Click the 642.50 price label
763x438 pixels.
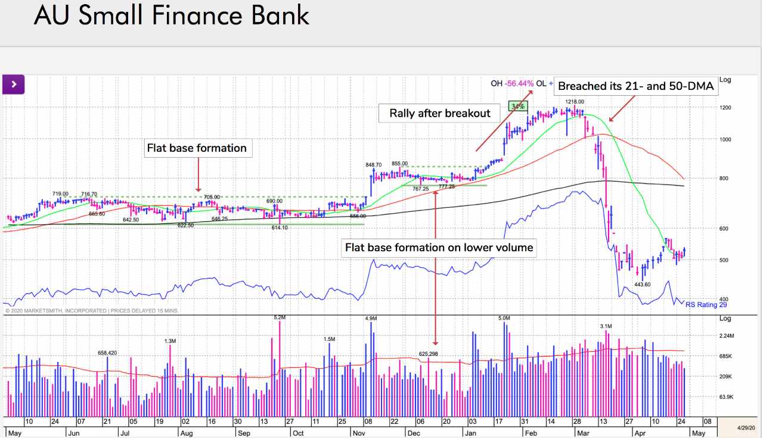tap(131, 220)
